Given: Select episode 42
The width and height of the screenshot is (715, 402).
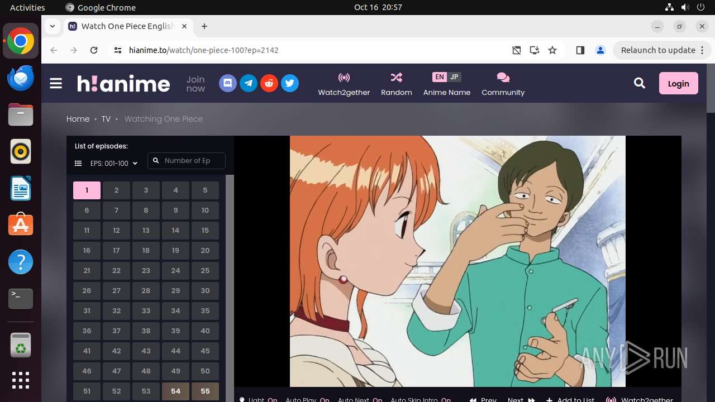Looking at the screenshot, I should 116,351.
